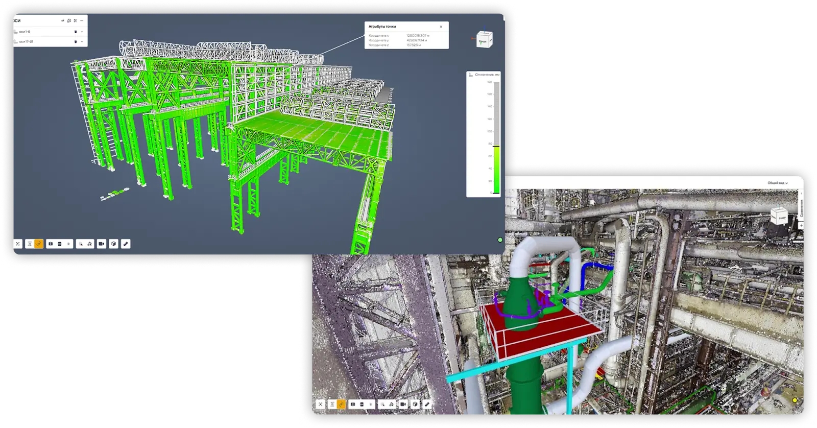
Task: Select the camera icon in the upper viewer toolbar
Action: coord(102,244)
